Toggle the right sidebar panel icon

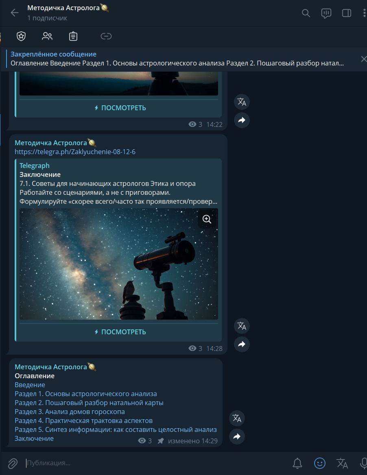coord(346,13)
